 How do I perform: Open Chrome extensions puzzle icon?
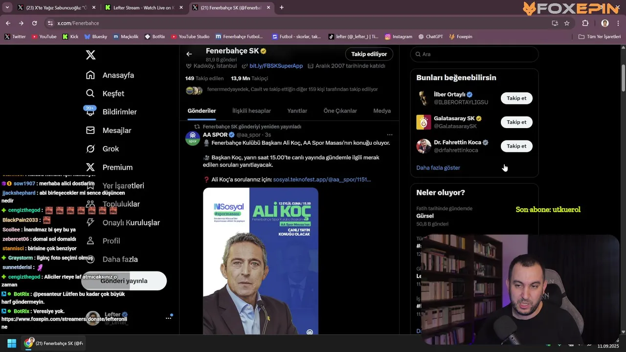[585, 23]
